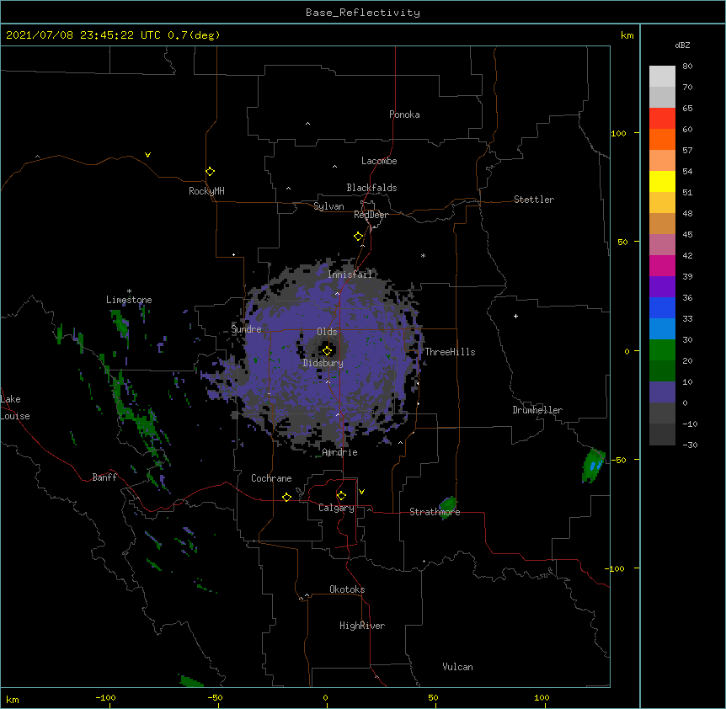Click the yellow v marker northeast of Calgary
The image size is (726, 709).
coord(361,492)
